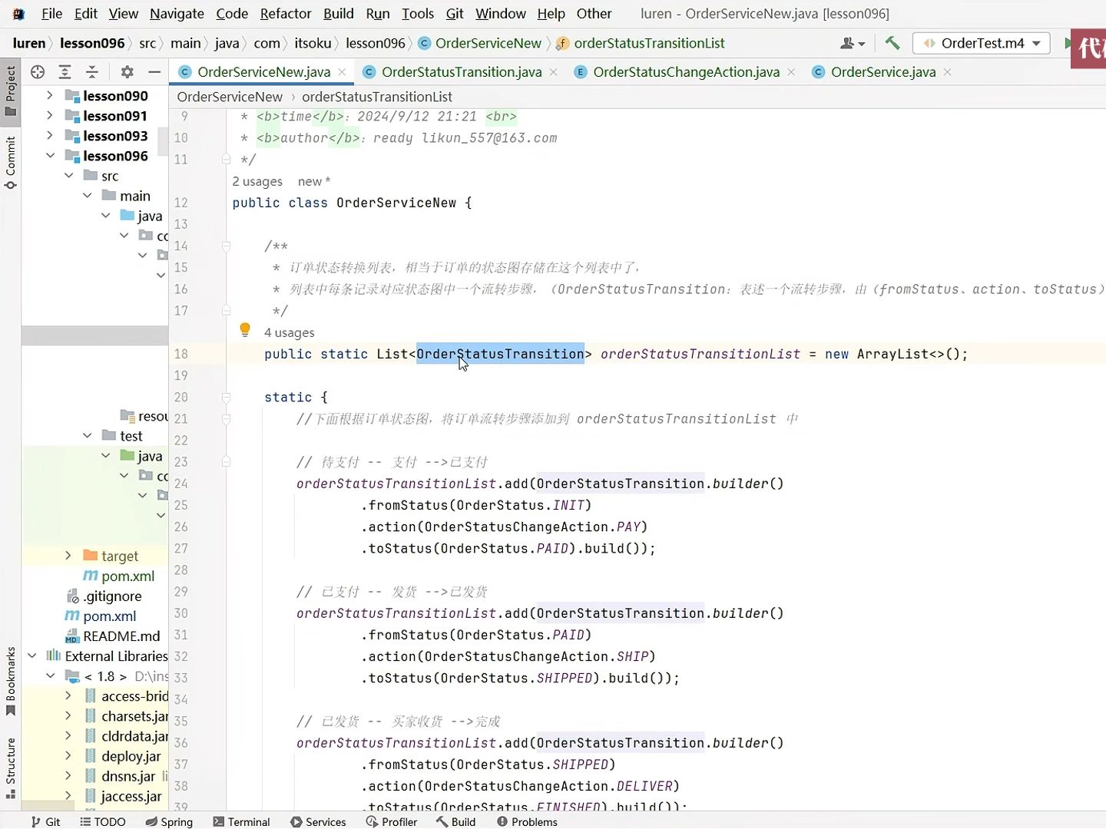Viewport: 1106px width, 829px height.
Task: Click the locate-in-project target icon
Action: 38,72
